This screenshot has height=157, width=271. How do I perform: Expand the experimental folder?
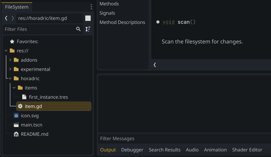click(x=10, y=69)
